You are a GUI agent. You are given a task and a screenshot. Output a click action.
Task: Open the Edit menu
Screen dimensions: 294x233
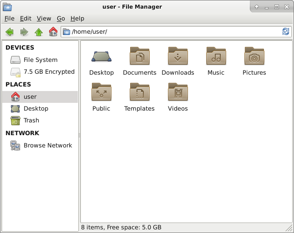25,18
